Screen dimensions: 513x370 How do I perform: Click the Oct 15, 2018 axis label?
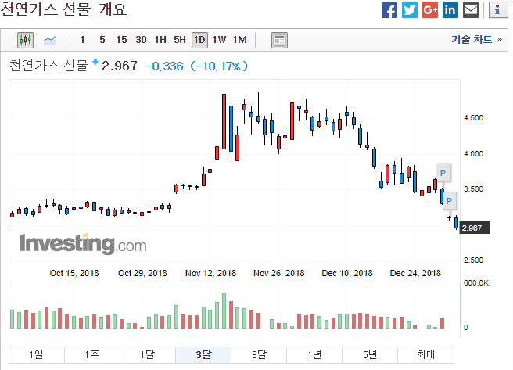(x=74, y=273)
